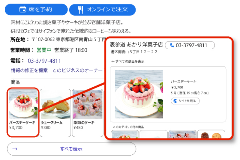Show all products with すべて表示
The width and height of the screenshot is (240, 160).
click(72, 149)
